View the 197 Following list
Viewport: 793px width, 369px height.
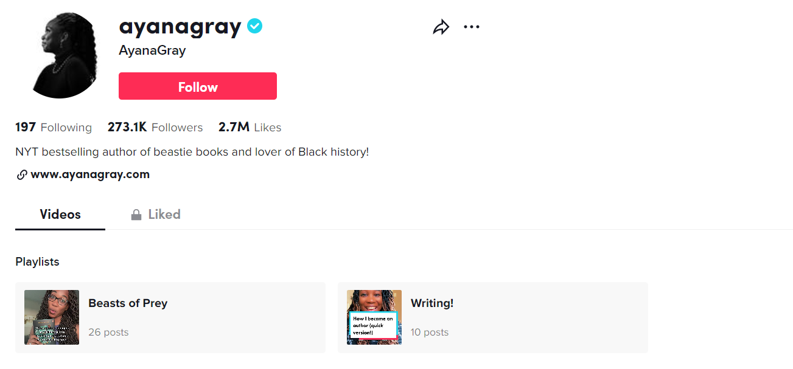[x=54, y=128]
